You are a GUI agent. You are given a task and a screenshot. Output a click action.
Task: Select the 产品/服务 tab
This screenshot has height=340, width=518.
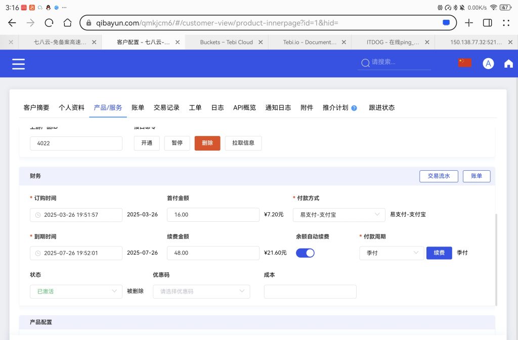tap(108, 108)
